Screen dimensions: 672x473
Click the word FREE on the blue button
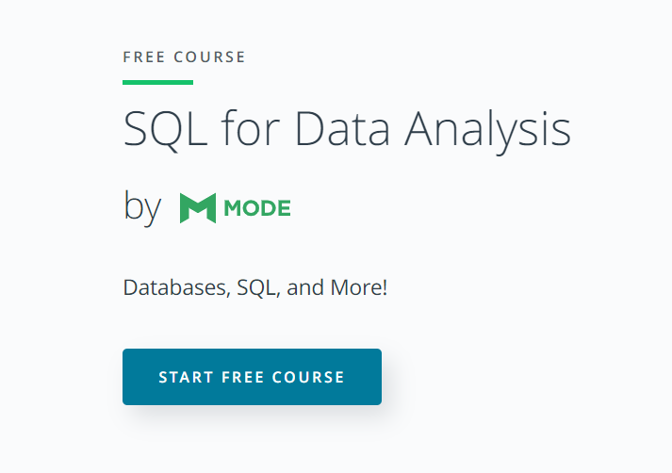tap(242, 377)
